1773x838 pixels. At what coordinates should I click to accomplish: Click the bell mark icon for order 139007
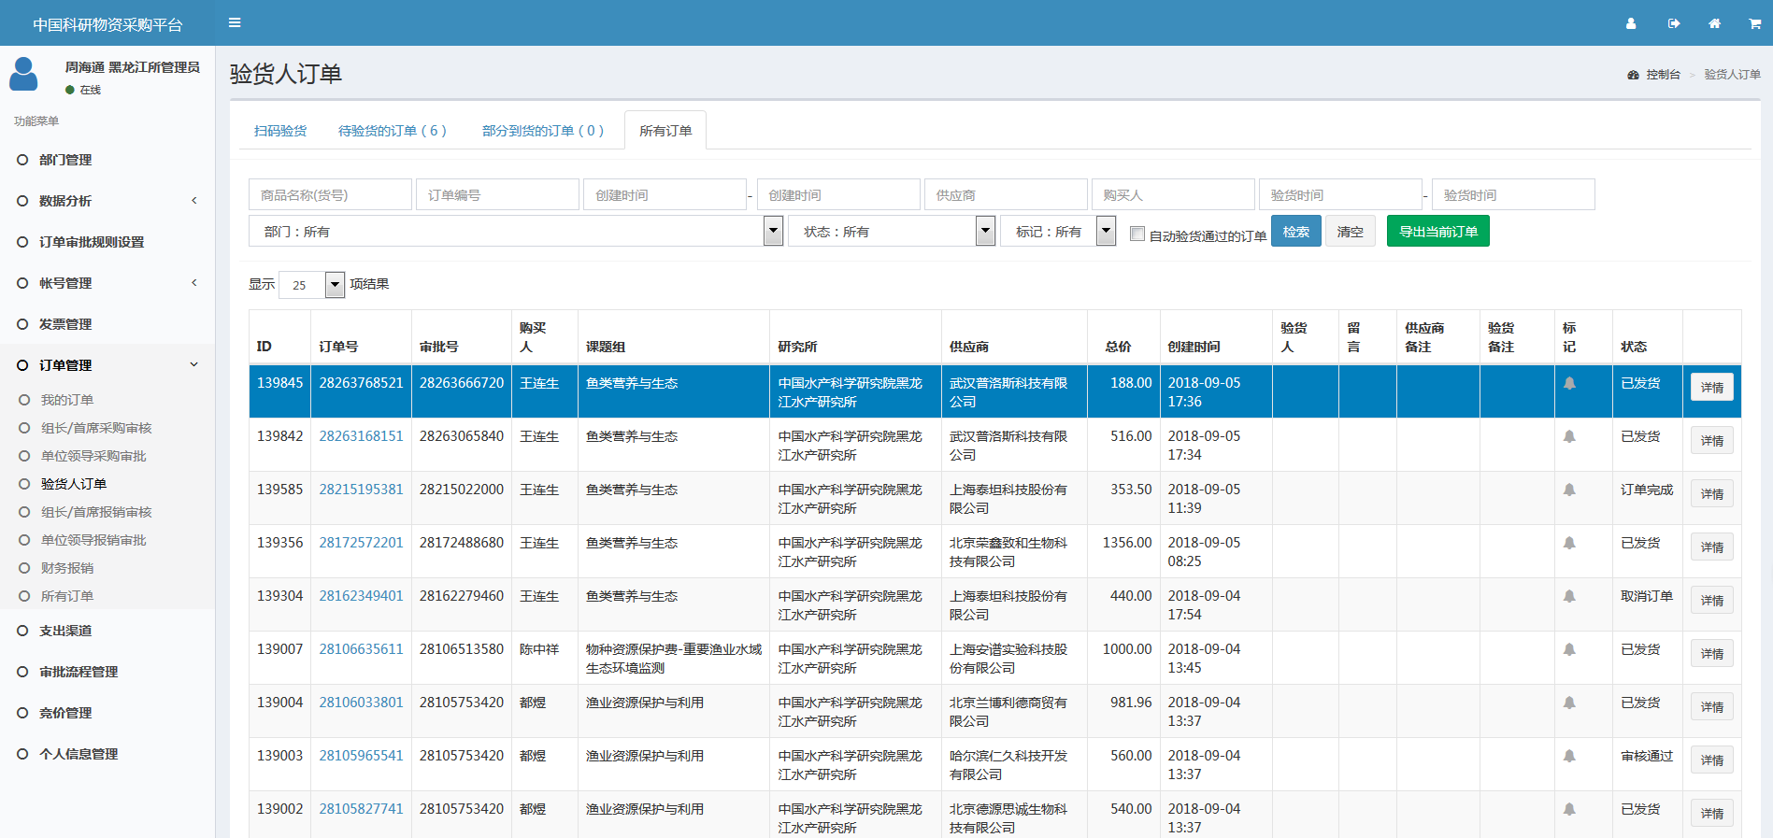click(1569, 649)
